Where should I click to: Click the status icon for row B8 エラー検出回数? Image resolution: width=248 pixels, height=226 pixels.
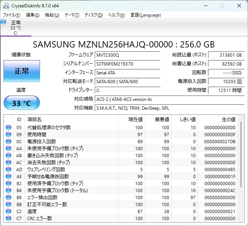click(x=8, y=197)
